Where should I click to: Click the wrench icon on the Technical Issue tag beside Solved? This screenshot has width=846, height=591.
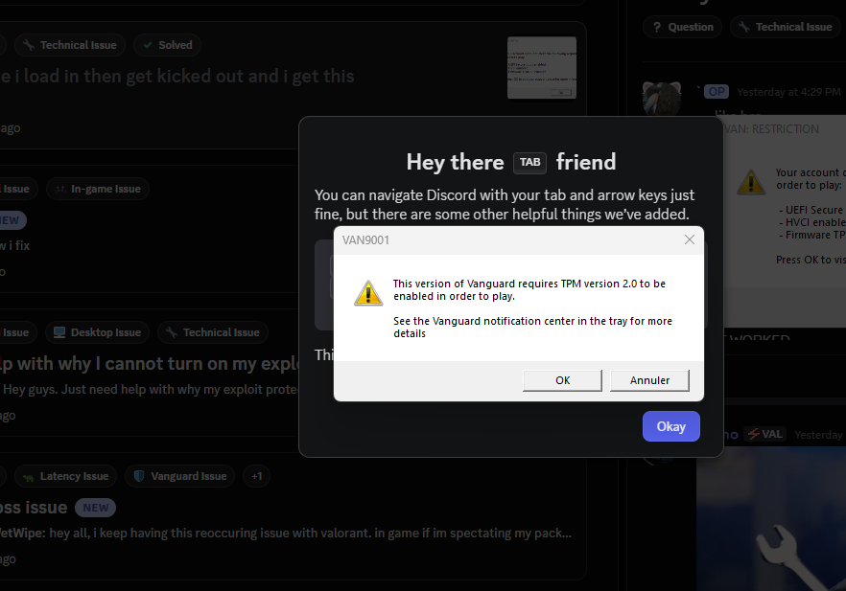coord(29,45)
